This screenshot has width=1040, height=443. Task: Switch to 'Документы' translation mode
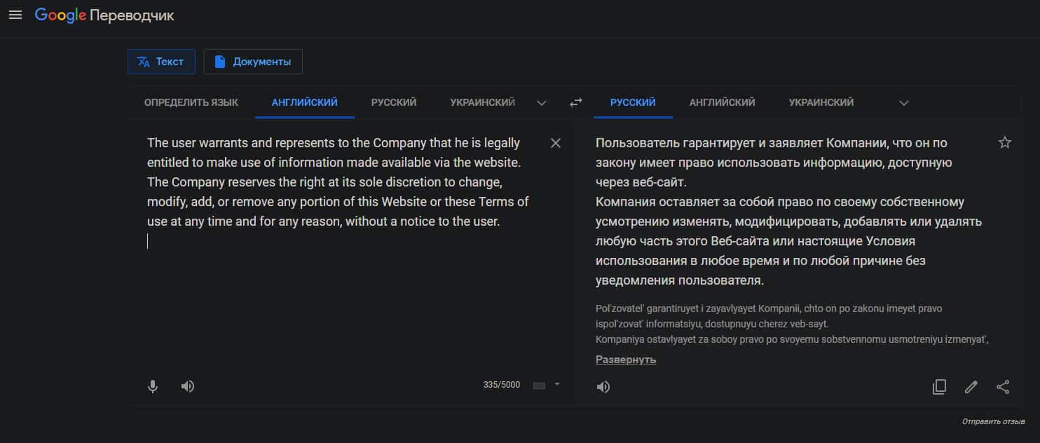click(253, 62)
